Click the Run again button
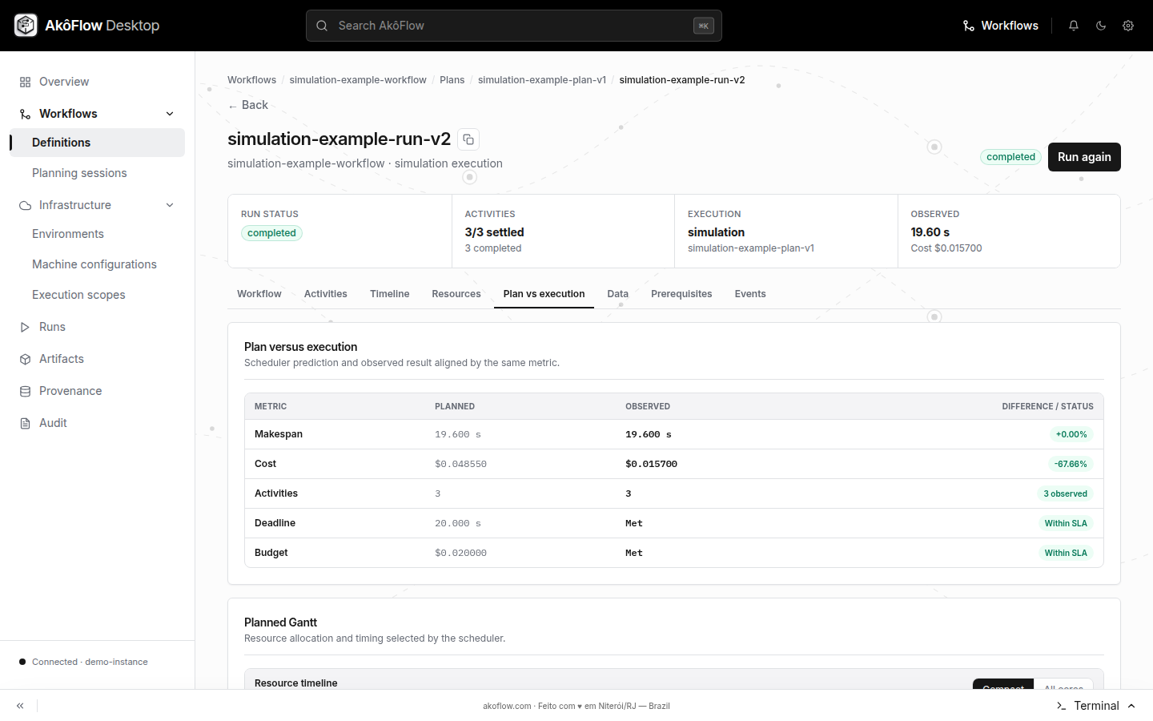The height and width of the screenshot is (721, 1153). [x=1084, y=157]
